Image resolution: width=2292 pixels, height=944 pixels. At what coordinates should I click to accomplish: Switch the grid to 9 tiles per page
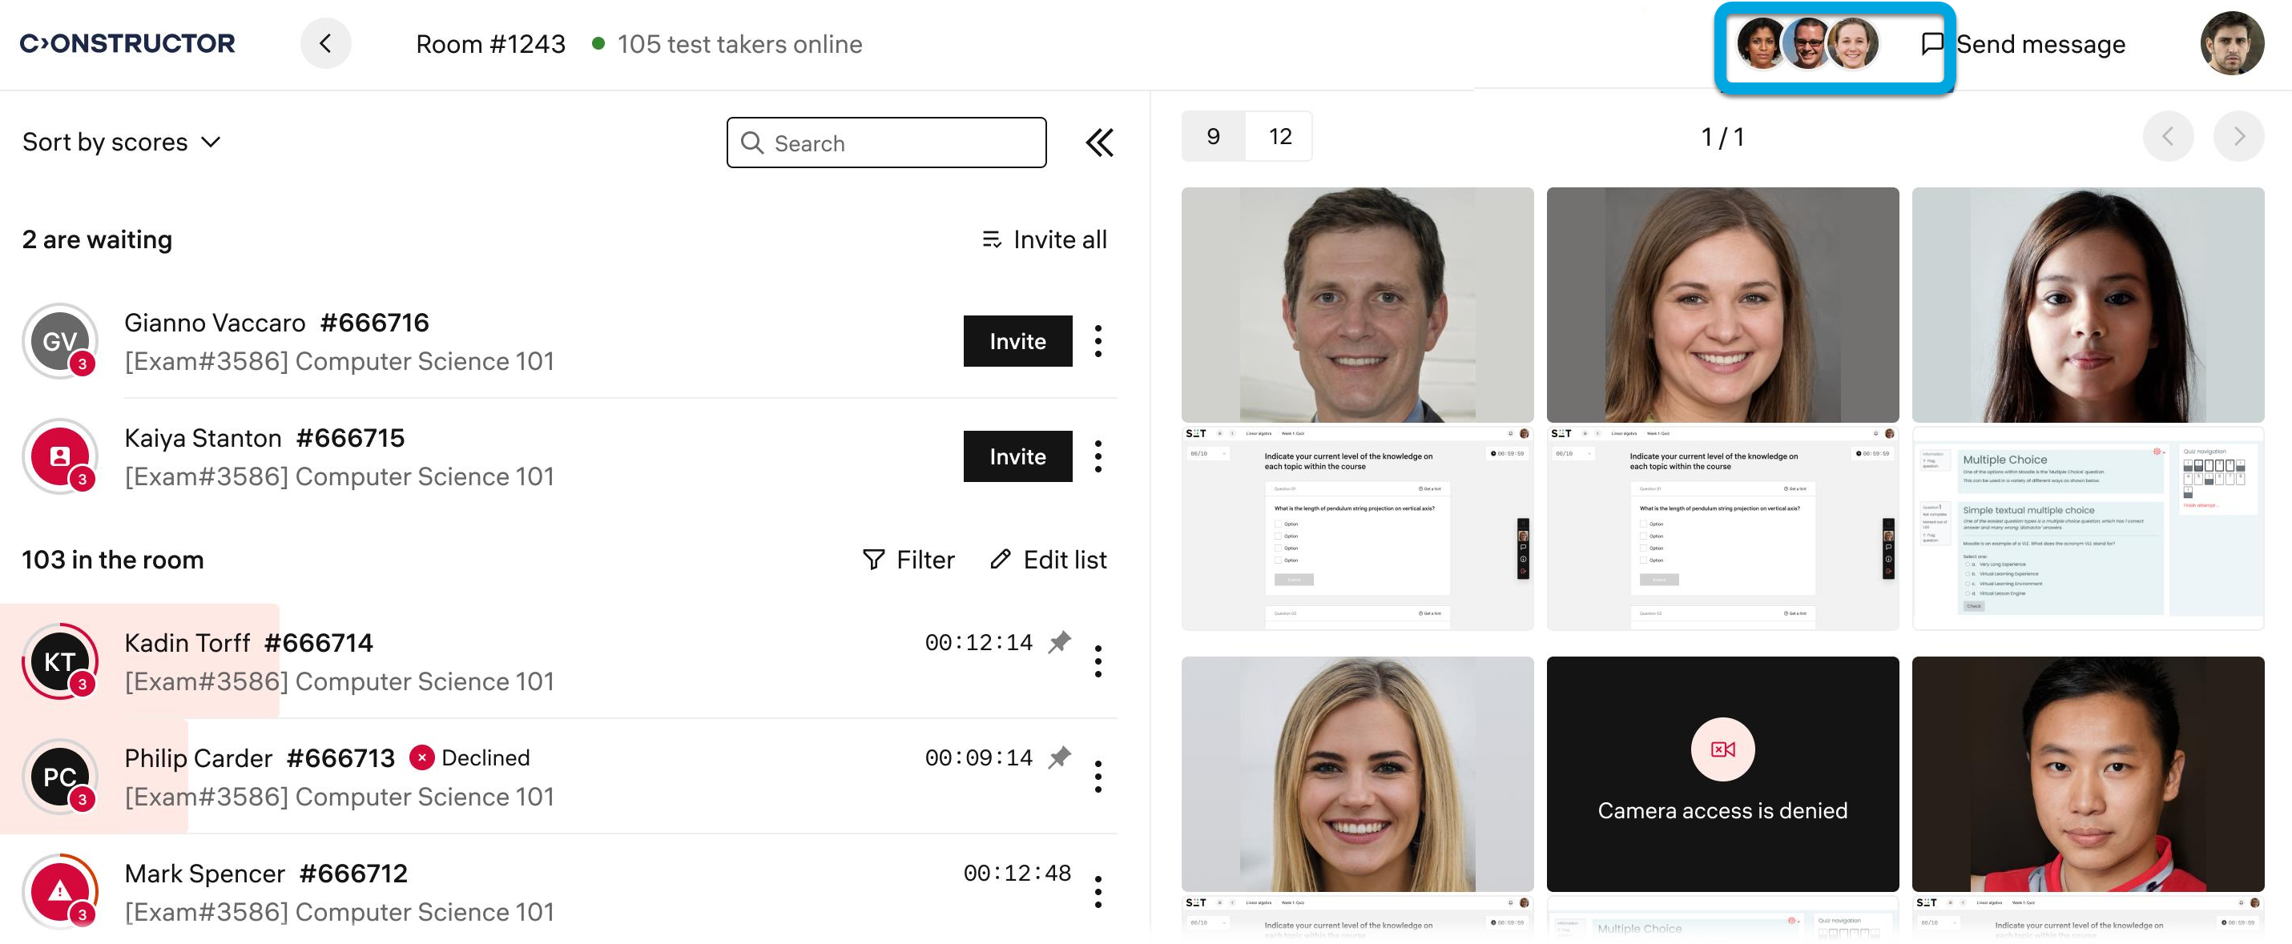1213,137
